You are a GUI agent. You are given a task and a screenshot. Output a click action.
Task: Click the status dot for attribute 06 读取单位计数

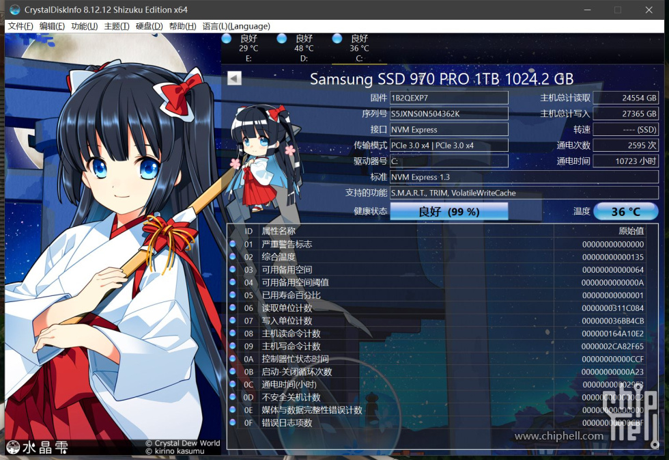click(233, 308)
